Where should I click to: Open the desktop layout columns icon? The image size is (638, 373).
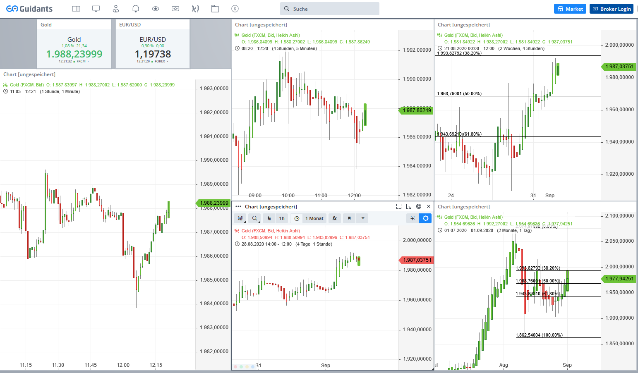[x=76, y=9]
